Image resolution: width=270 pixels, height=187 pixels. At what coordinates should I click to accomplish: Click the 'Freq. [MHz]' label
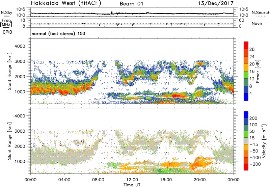pos(6,23)
